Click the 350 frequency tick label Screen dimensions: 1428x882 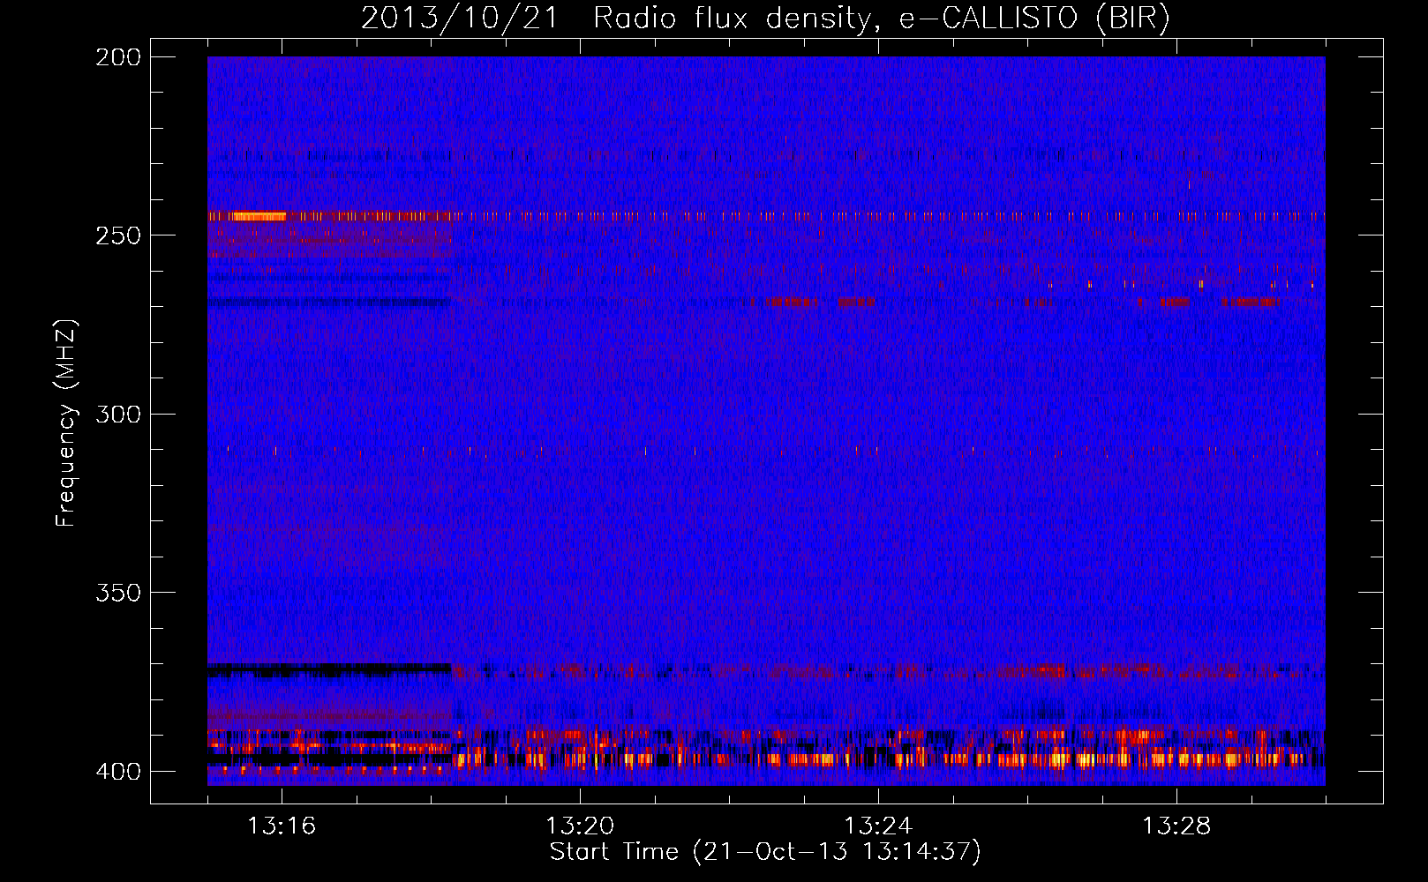(117, 592)
